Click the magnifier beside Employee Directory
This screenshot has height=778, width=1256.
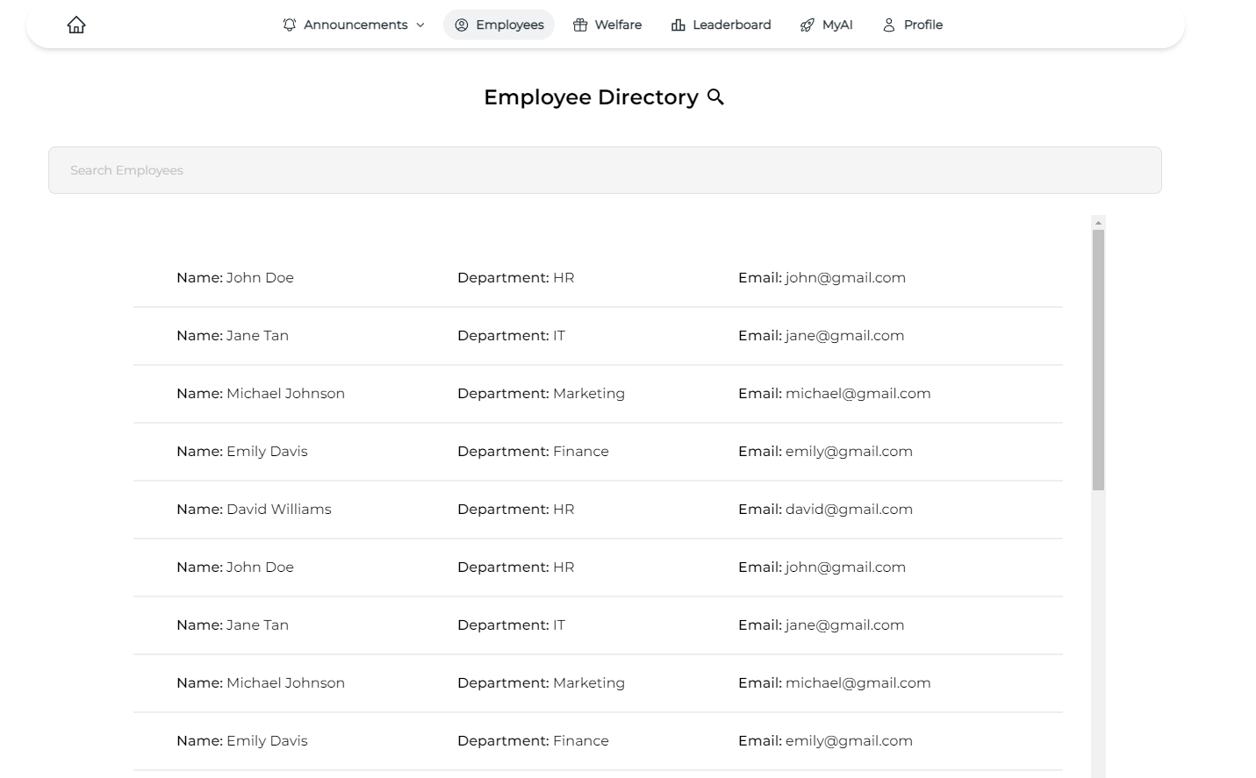tap(716, 97)
